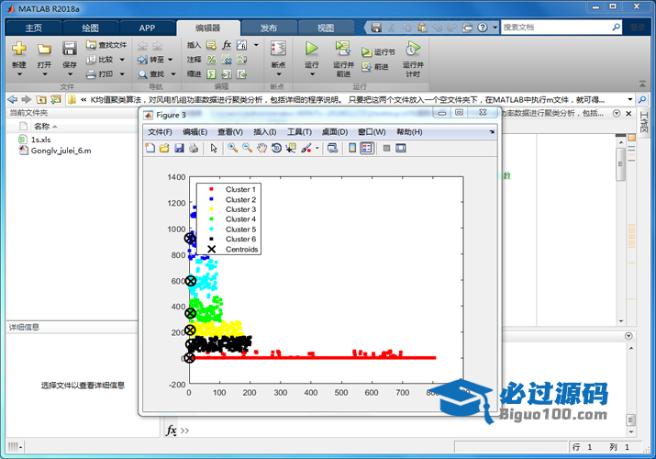
Task: Activate the Rotate 3D tool
Action: (276, 148)
